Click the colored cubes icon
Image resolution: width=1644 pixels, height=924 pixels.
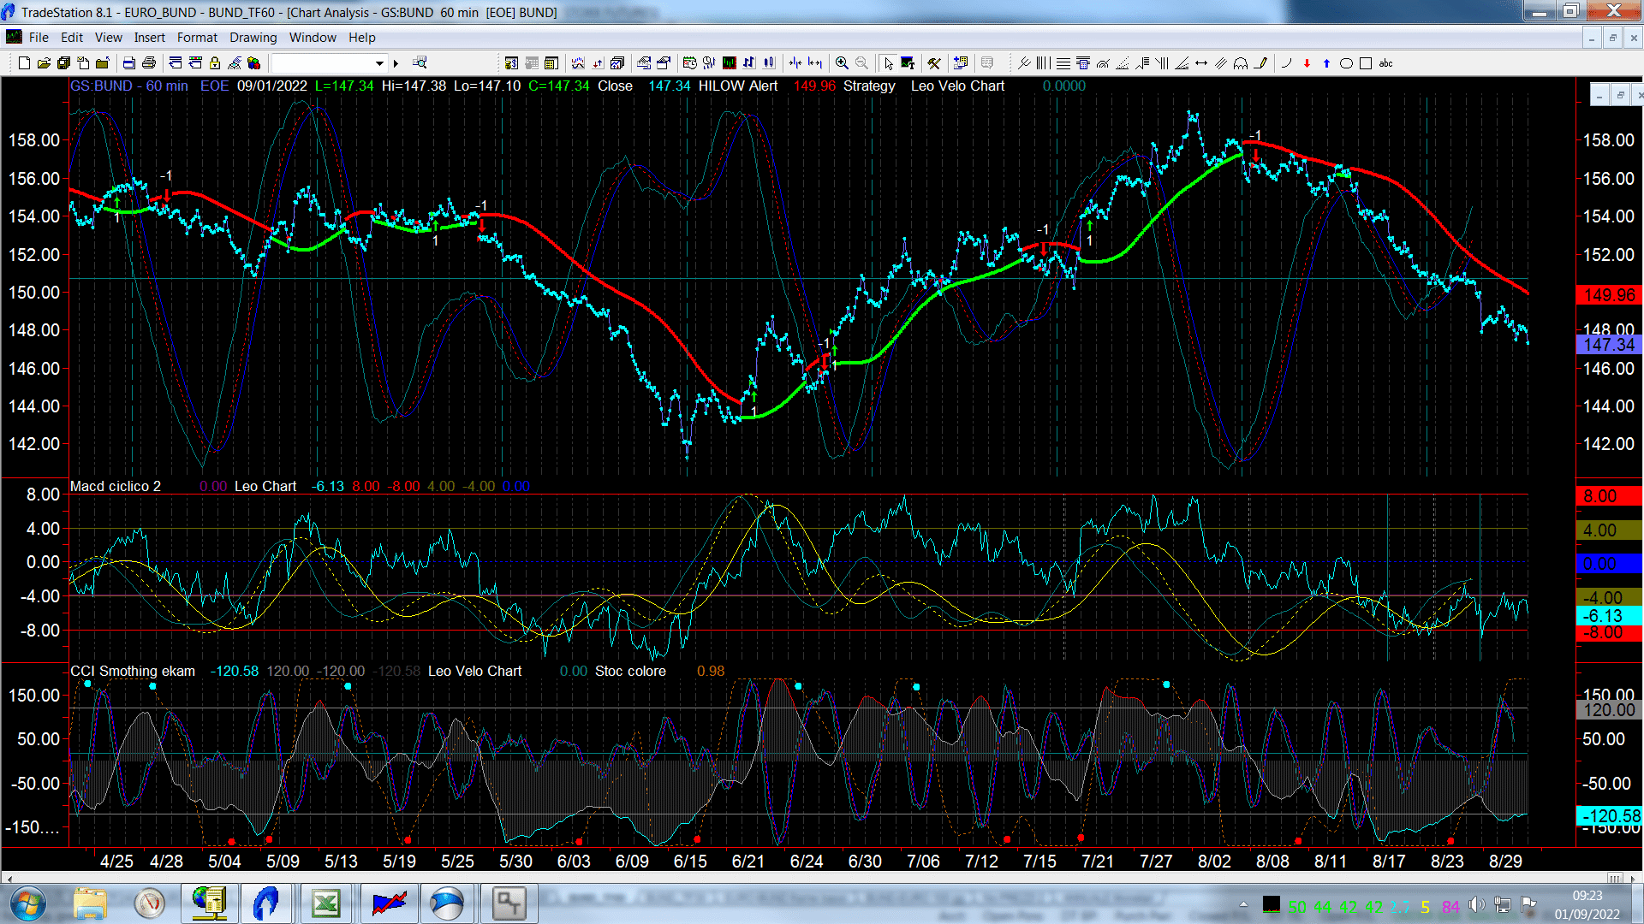pos(253,63)
